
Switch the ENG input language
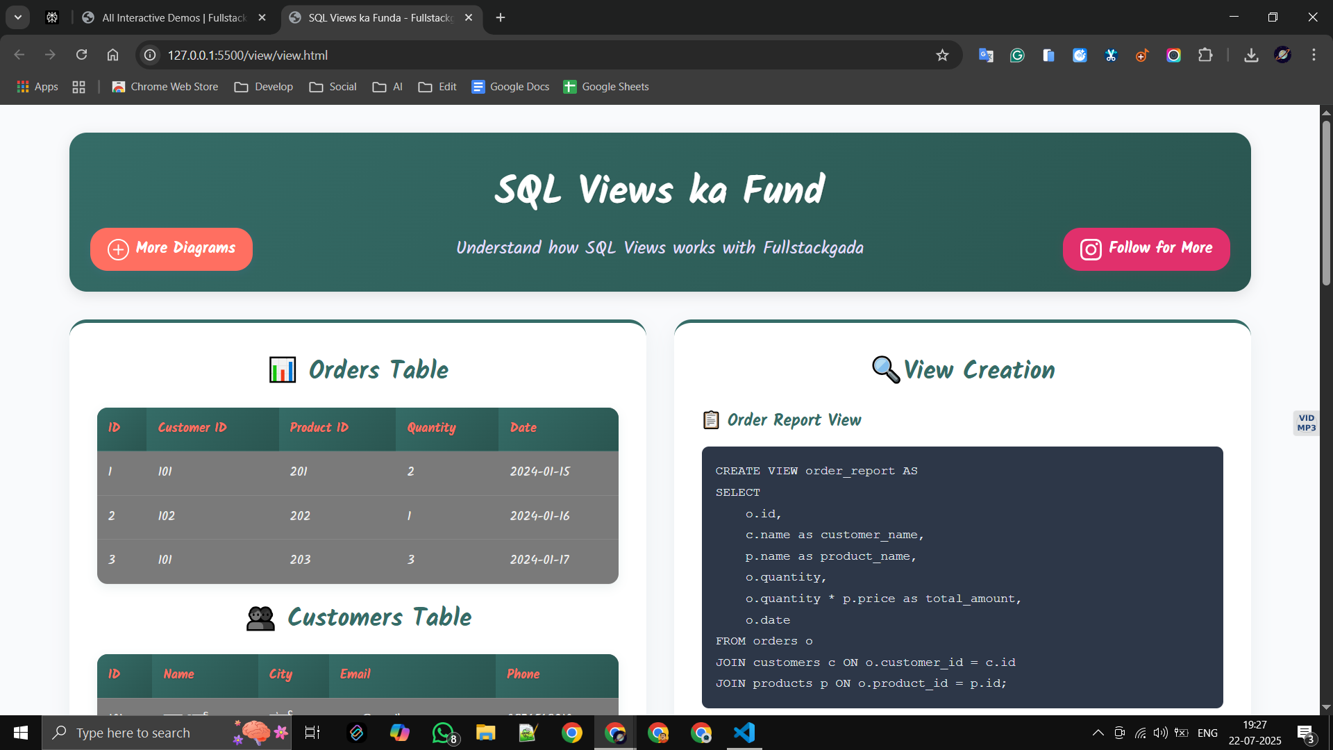tap(1207, 733)
